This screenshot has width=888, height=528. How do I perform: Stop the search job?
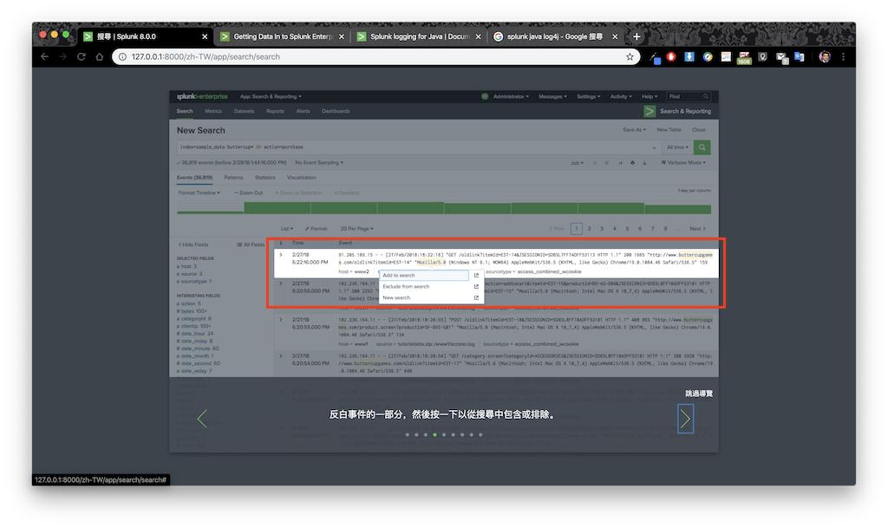click(606, 163)
